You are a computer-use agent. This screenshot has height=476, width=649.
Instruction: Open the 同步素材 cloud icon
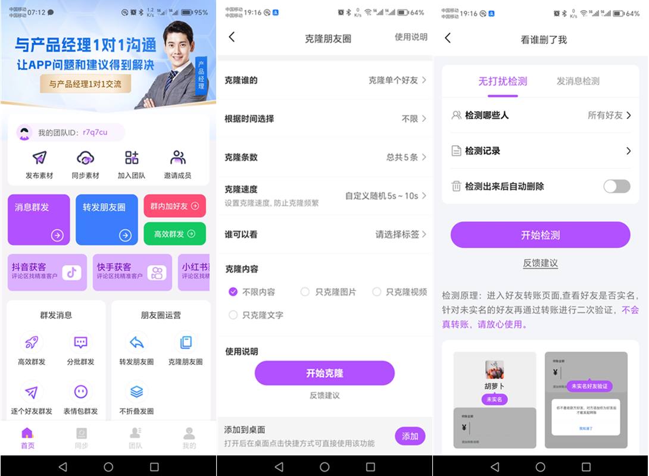click(85, 158)
